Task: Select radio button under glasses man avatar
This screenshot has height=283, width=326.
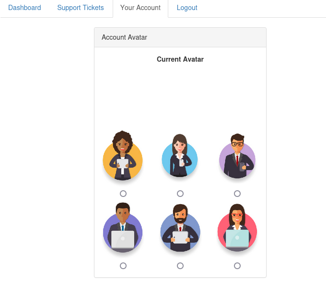Action: 237,194
